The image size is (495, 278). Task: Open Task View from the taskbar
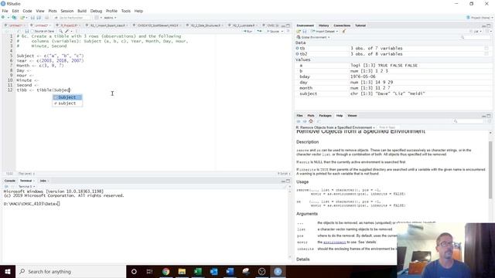[149, 271]
